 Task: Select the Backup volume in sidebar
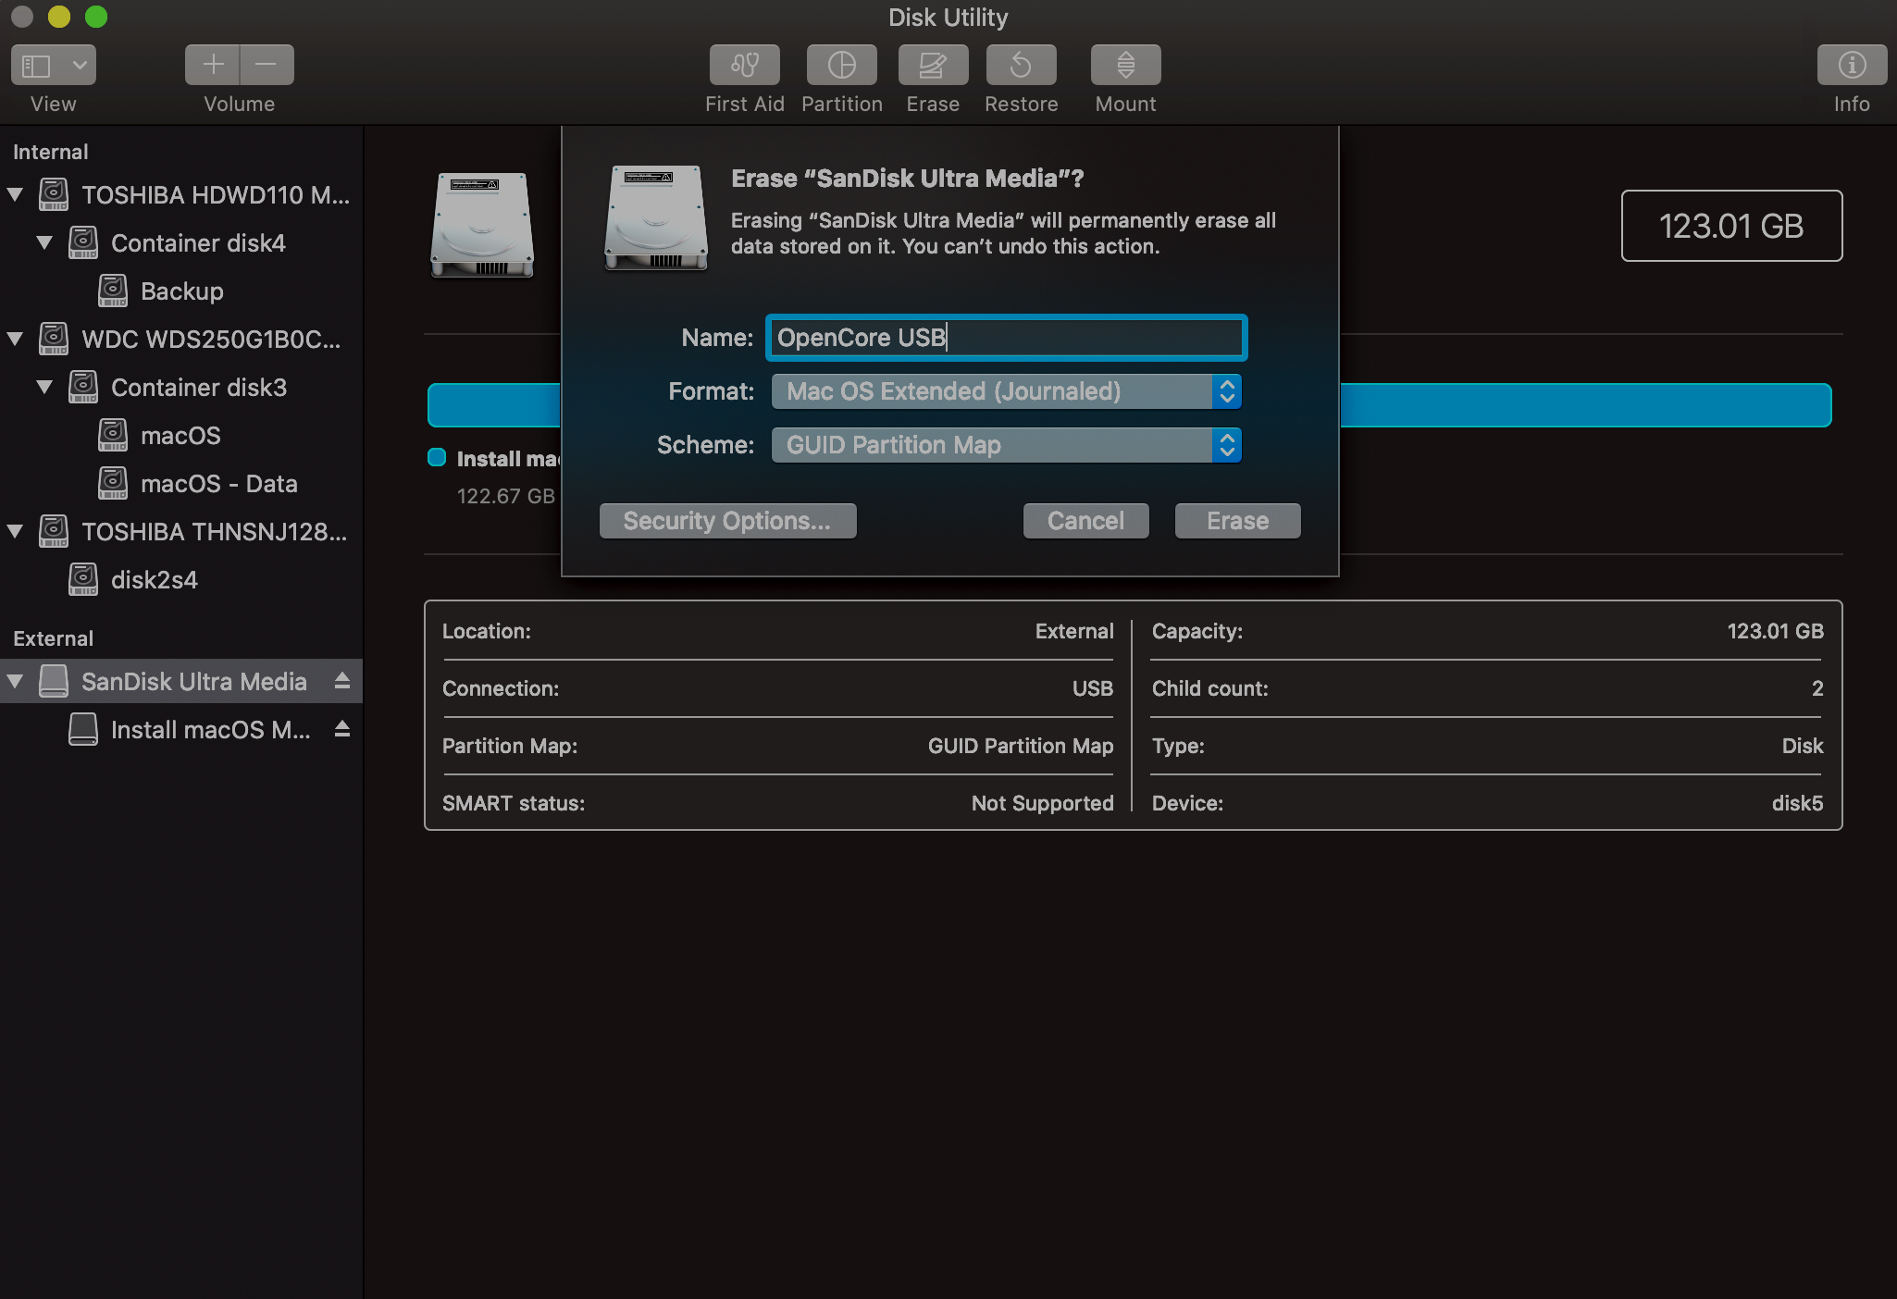(x=181, y=291)
